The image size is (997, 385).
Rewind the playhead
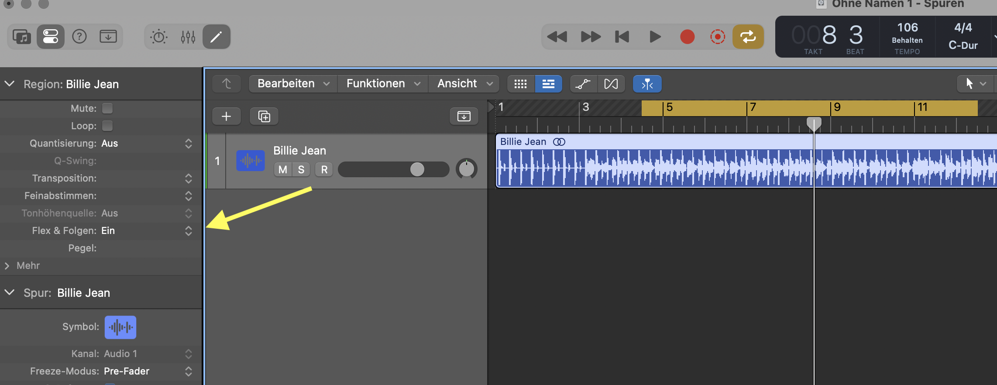(557, 37)
